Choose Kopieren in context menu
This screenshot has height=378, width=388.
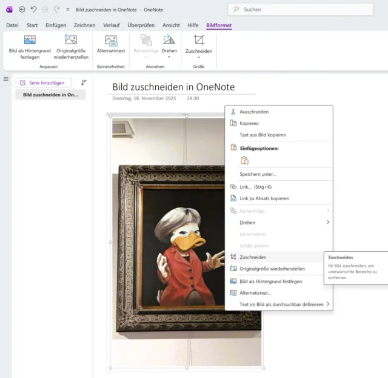[279, 123]
